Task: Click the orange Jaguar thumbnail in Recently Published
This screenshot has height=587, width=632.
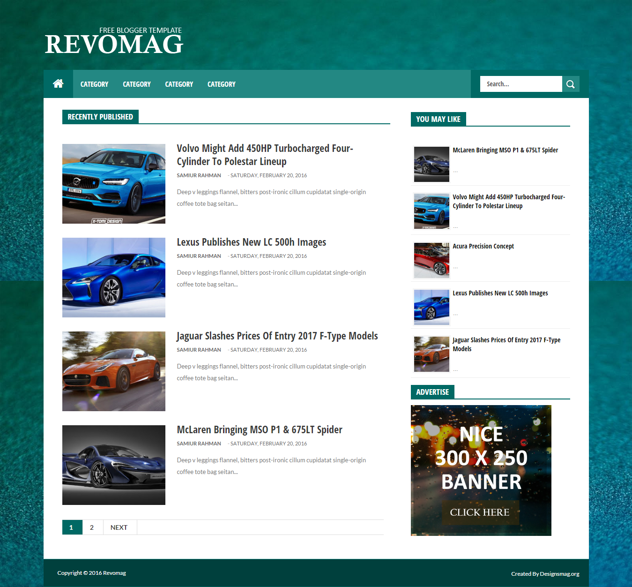Action: point(114,371)
